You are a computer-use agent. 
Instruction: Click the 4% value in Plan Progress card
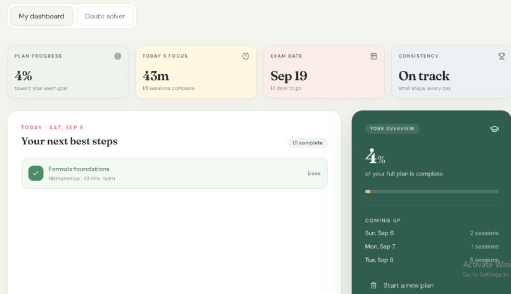(x=23, y=76)
